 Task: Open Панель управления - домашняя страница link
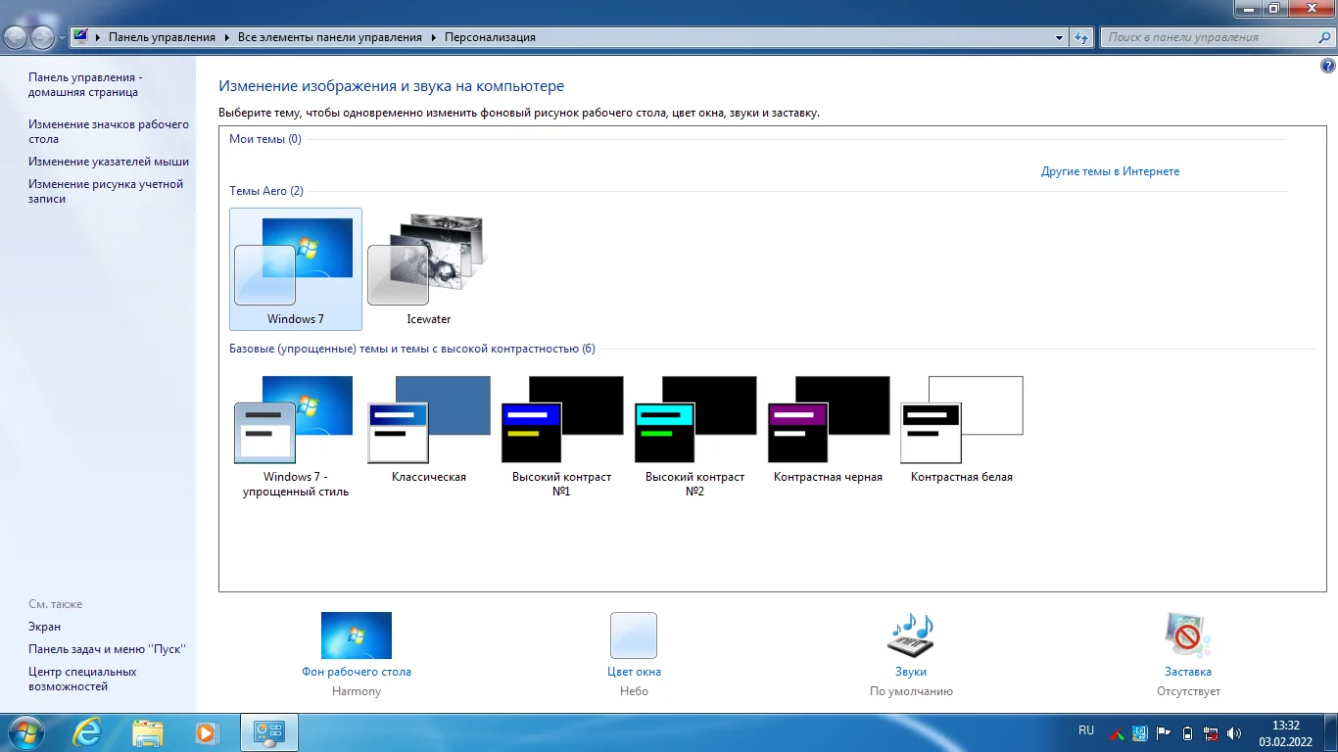pos(85,84)
